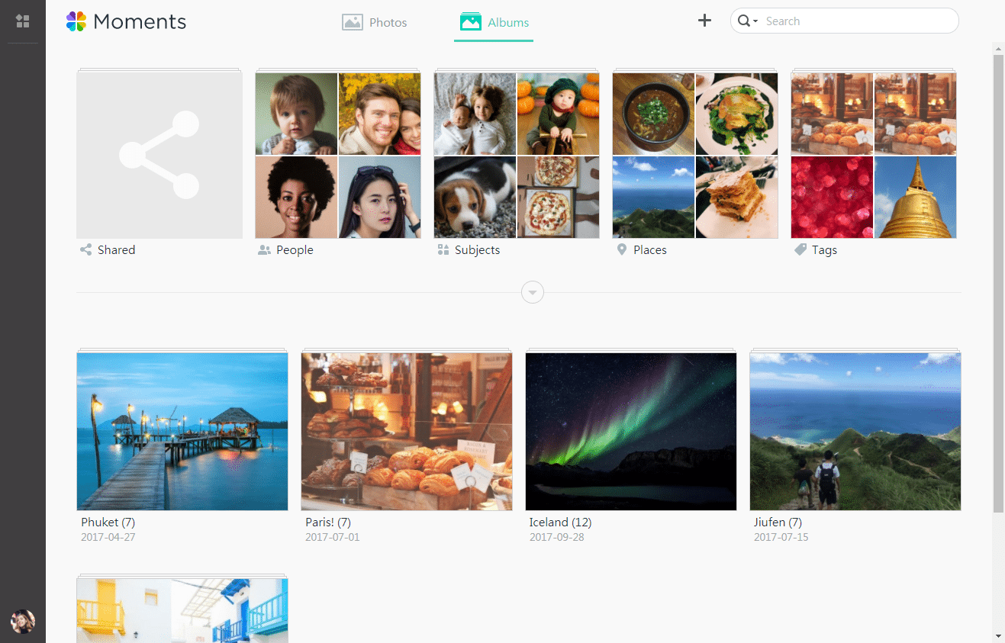1005x643 pixels.
Task: Click the baby with pumpkins in Subjects
Action: click(x=558, y=114)
